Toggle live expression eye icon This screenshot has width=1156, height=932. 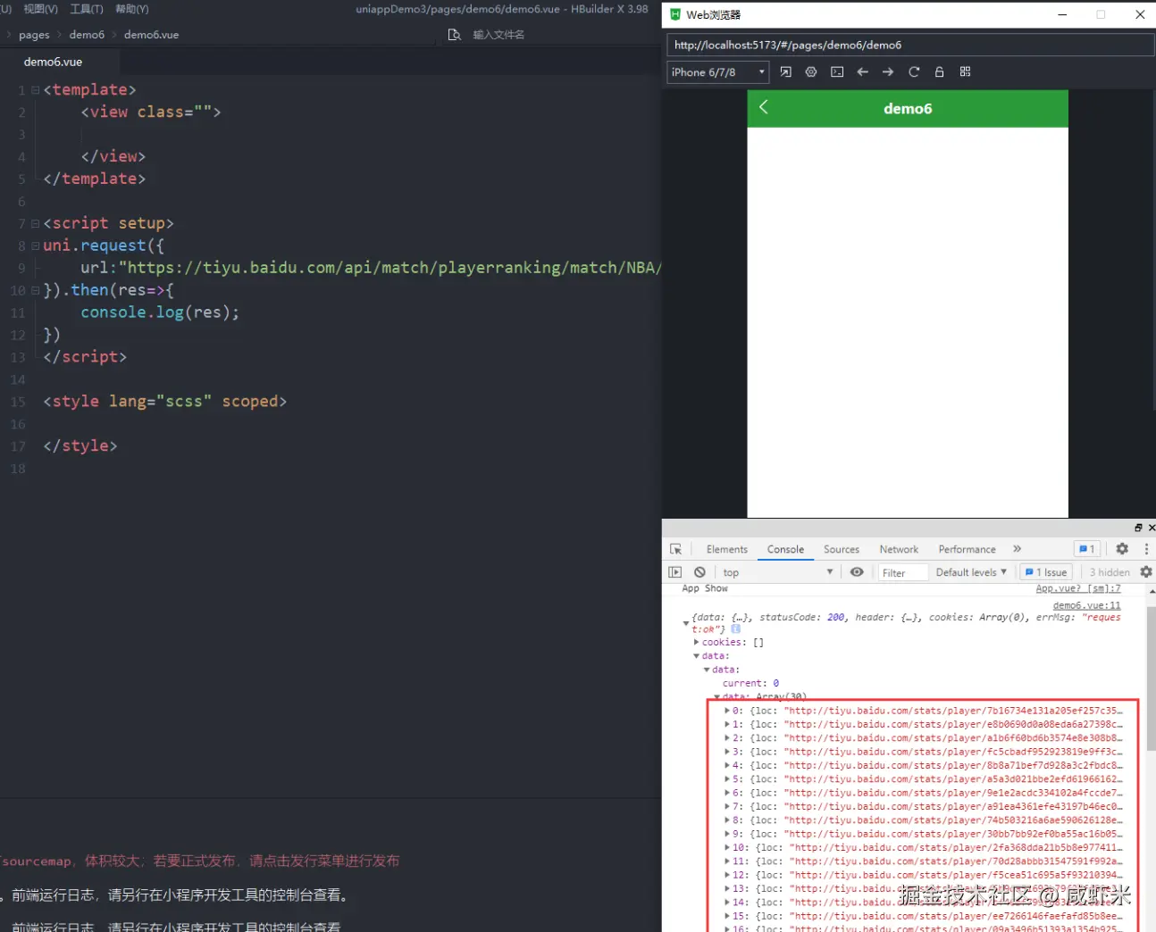857,572
